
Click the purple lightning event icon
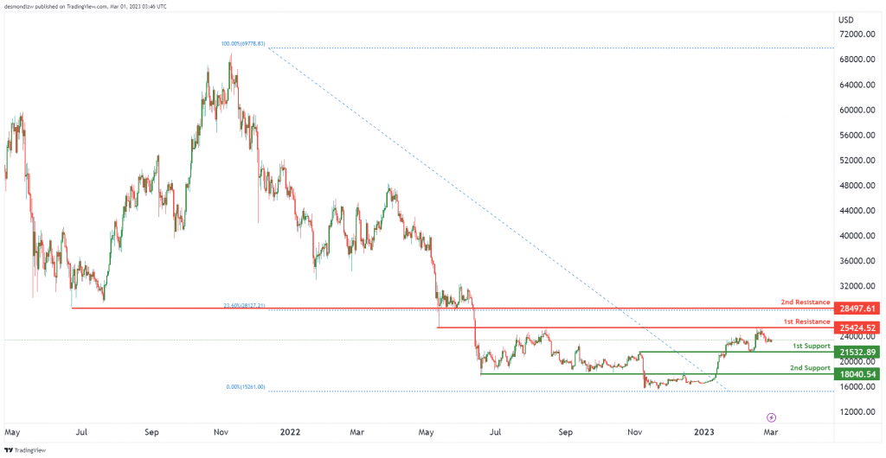pyautogui.click(x=771, y=417)
